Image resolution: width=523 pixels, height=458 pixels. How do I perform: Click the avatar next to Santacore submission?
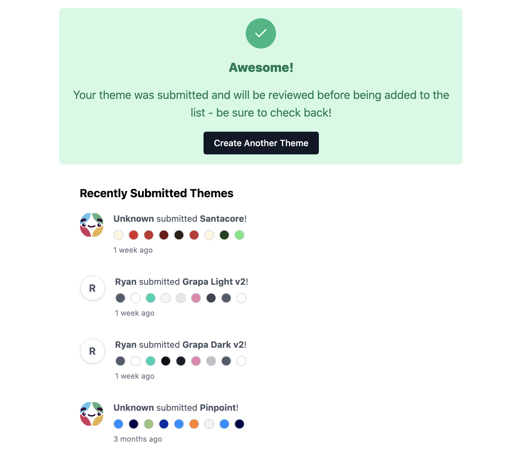pos(92,225)
